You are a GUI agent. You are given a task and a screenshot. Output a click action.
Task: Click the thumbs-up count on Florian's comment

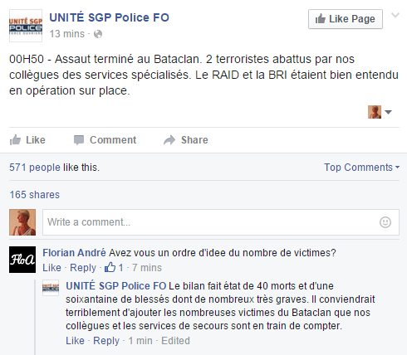[x=114, y=268]
